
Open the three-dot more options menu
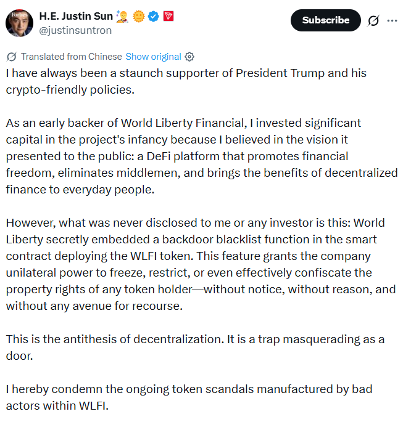392,20
